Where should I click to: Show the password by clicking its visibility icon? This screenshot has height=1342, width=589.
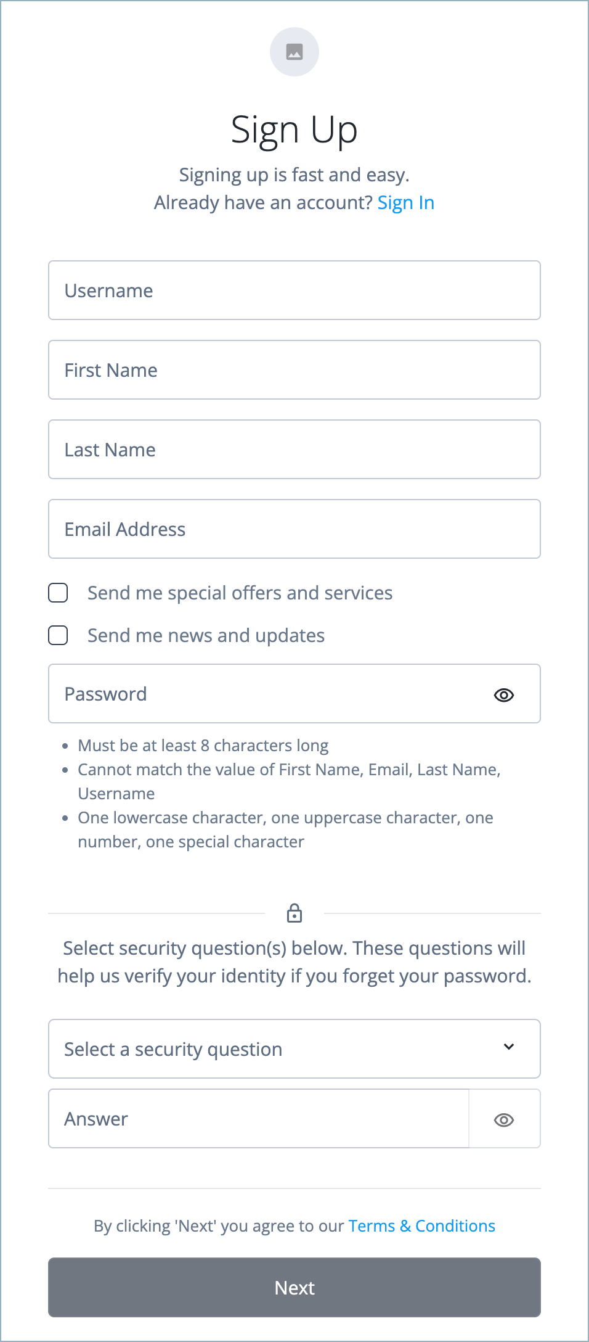tap(503, 694)
